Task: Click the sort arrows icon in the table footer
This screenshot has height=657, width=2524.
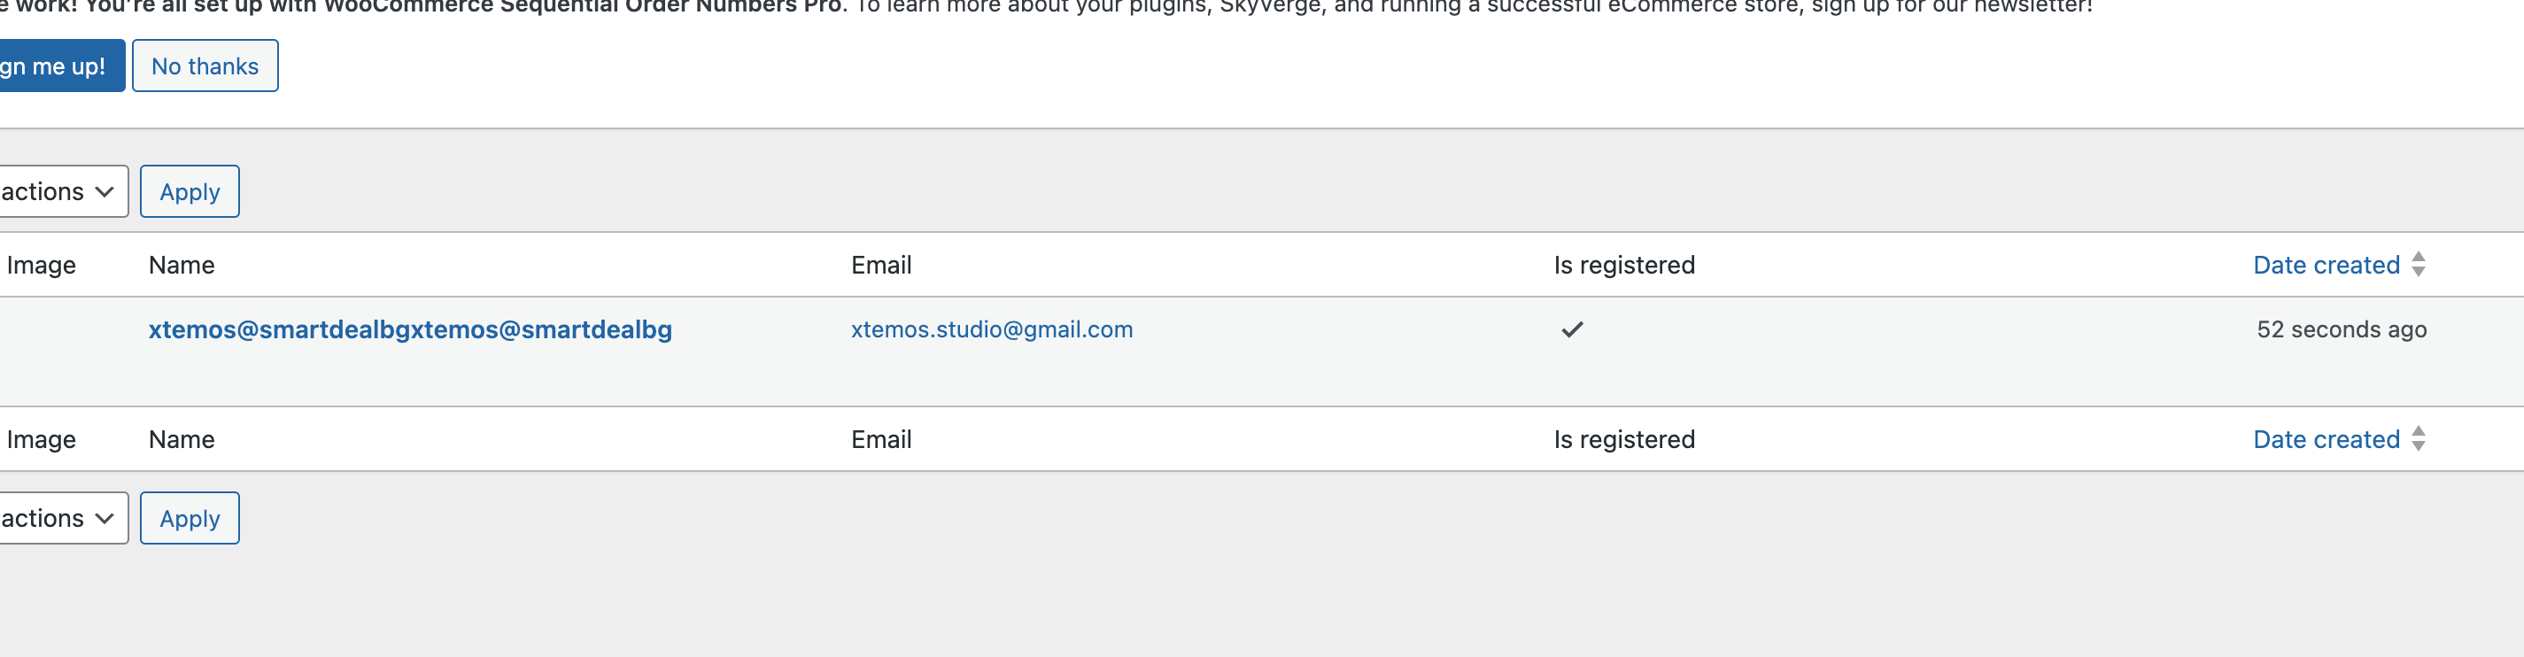Action: point(2419,440)
